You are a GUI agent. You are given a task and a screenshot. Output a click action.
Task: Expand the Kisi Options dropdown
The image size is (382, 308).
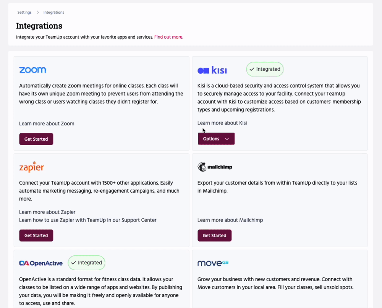(216, 139)
